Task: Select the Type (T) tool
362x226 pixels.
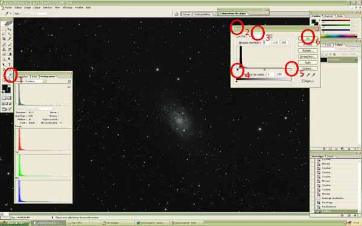Action: click(10, 64)
